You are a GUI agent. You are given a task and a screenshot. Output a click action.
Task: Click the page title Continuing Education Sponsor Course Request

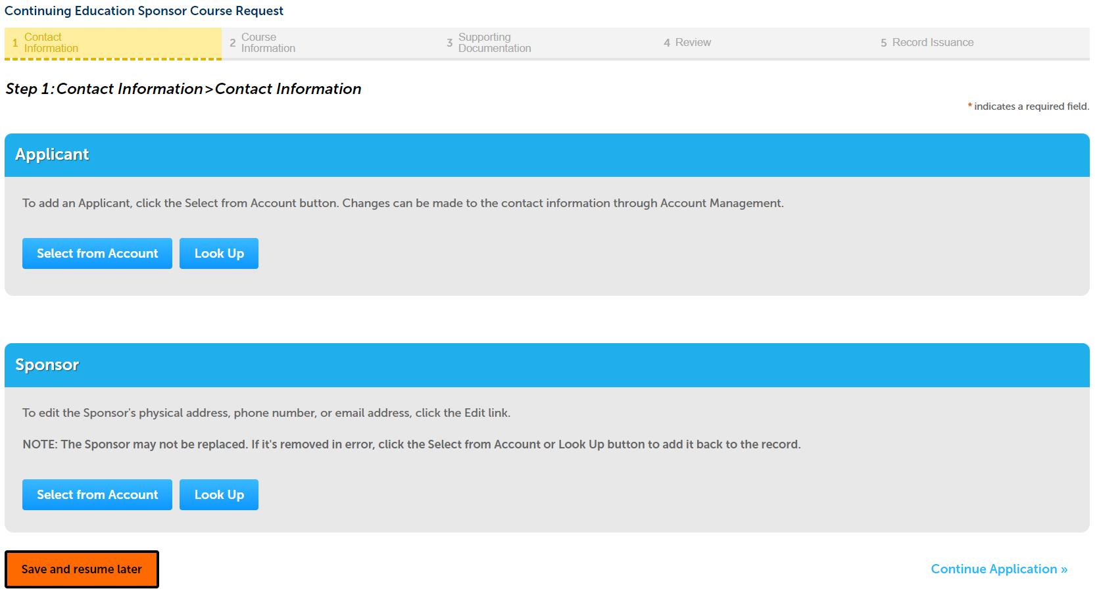[x=144, y=11]
